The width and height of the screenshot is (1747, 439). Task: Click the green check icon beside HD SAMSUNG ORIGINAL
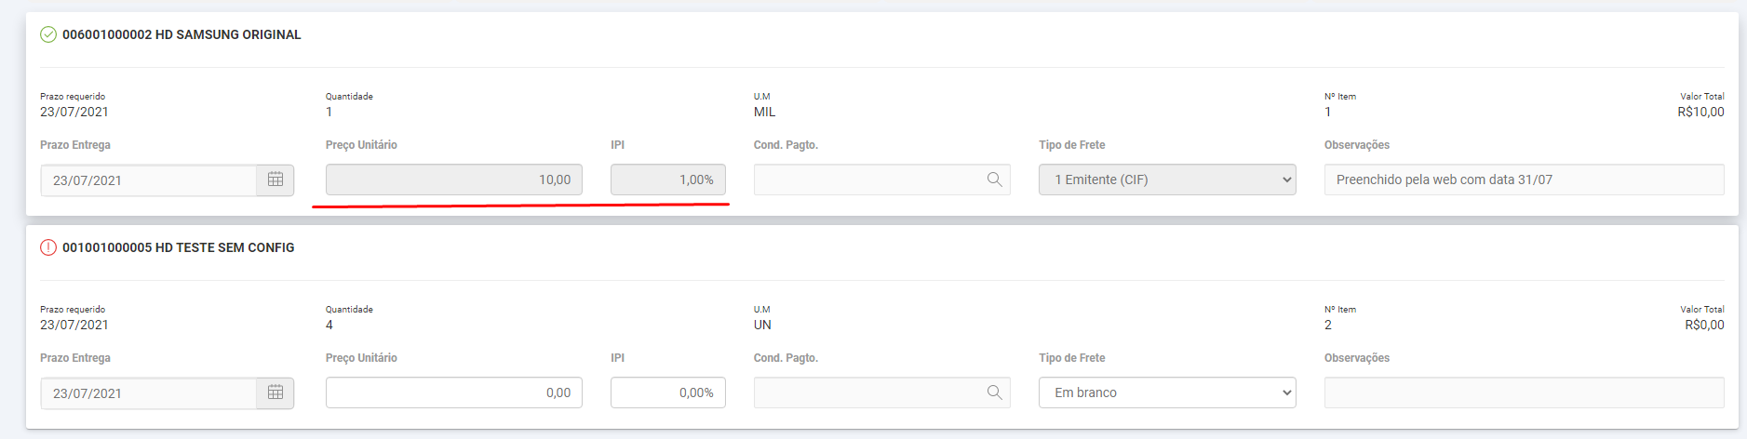48,34
